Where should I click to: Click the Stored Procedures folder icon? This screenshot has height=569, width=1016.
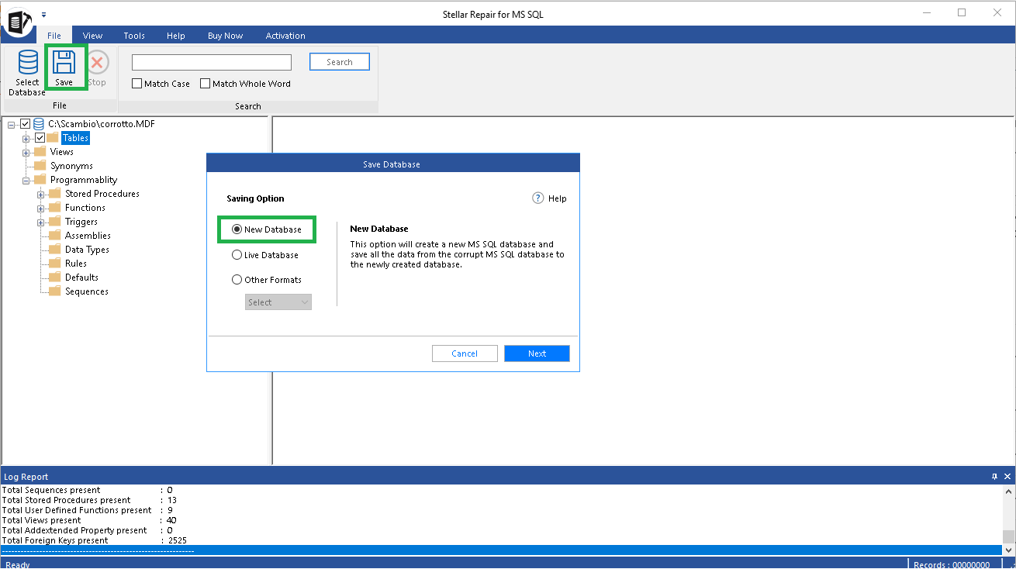(x=55, y=194)
